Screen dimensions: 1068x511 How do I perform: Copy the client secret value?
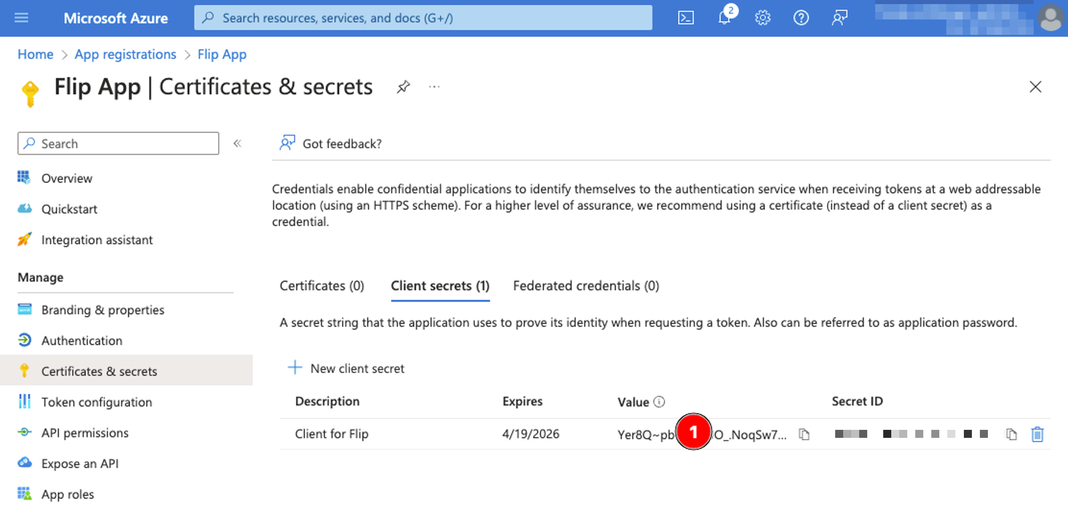[804, 434]
